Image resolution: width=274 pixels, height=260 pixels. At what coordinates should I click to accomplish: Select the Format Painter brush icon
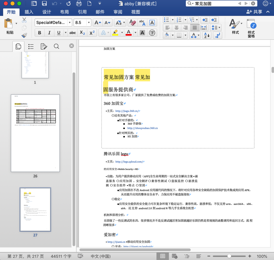(24, 36)
